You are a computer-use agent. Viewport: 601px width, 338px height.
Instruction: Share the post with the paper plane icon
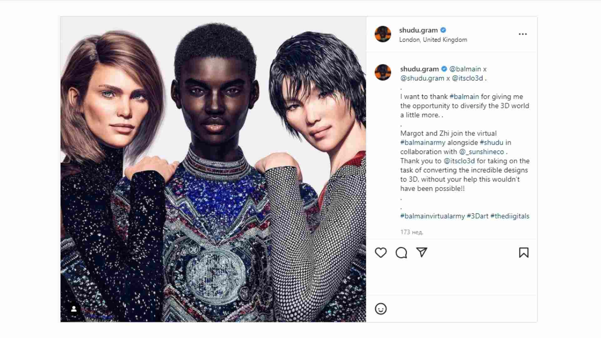click(x=422, y=252)
